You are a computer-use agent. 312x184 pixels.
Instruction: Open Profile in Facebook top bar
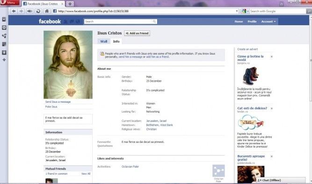tap(252, 21)
